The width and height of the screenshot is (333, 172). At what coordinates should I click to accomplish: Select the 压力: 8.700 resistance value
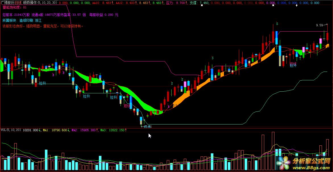pos(177,3)
